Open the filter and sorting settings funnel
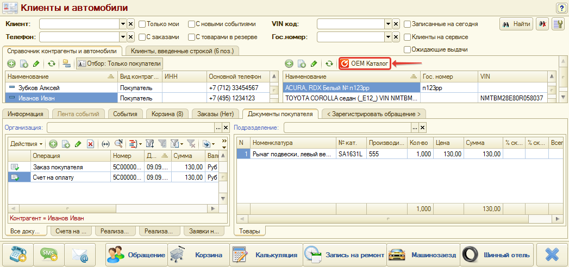The height and width of the screenshot is (267, 569). pyautogui.click(x=150, y=144)
